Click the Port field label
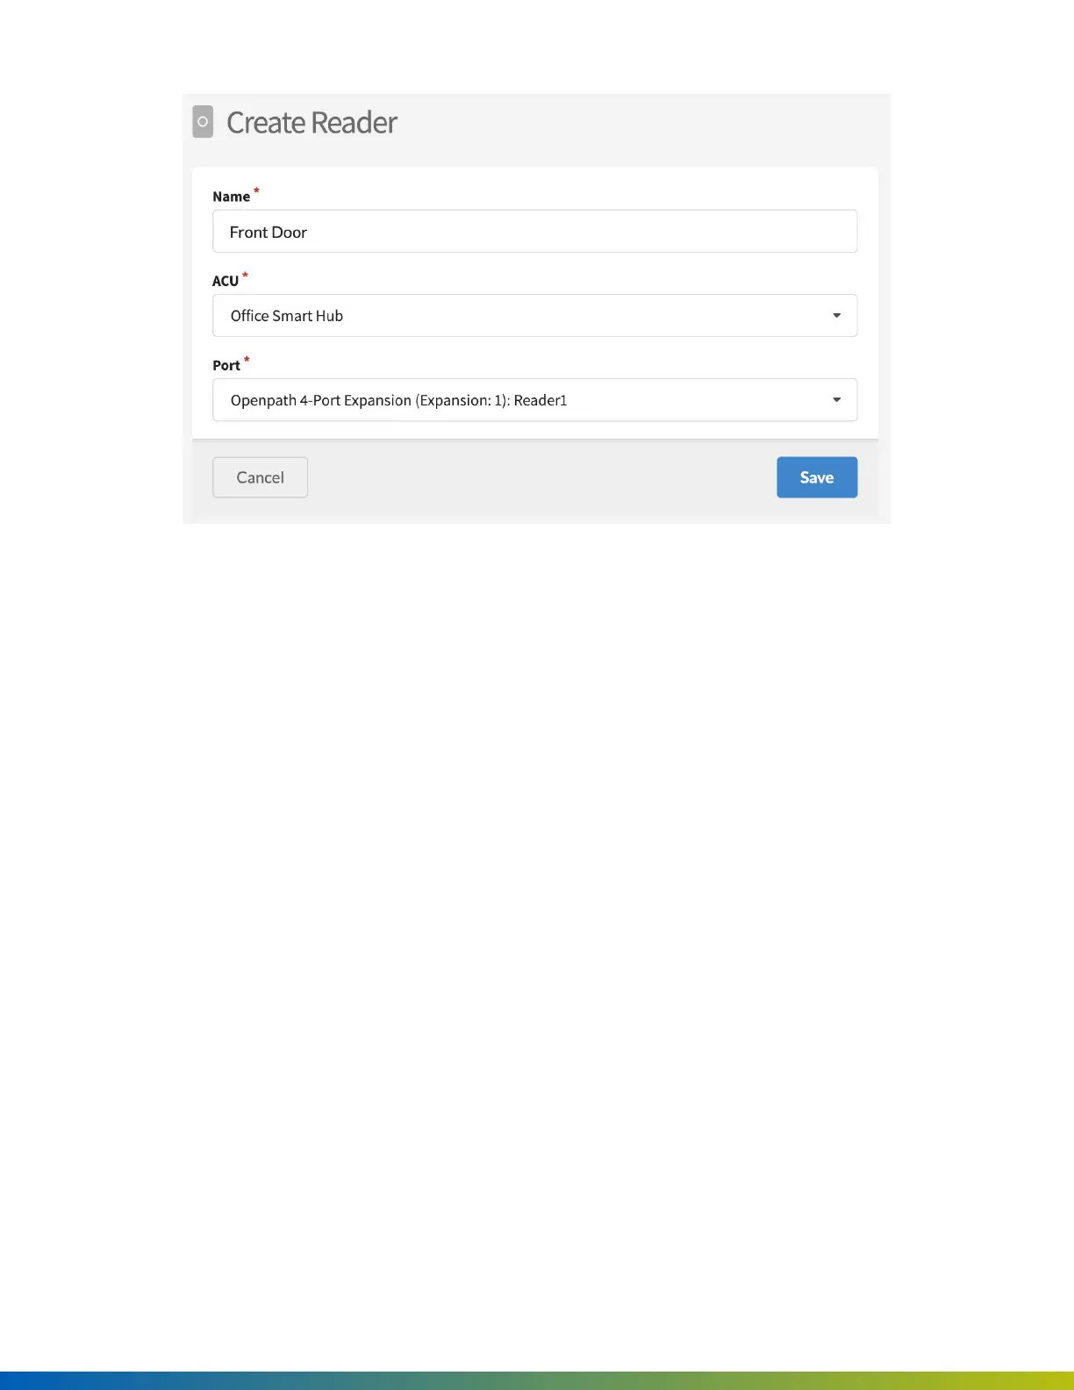The image size is (1074, 1390). click(x=226, y=365)
